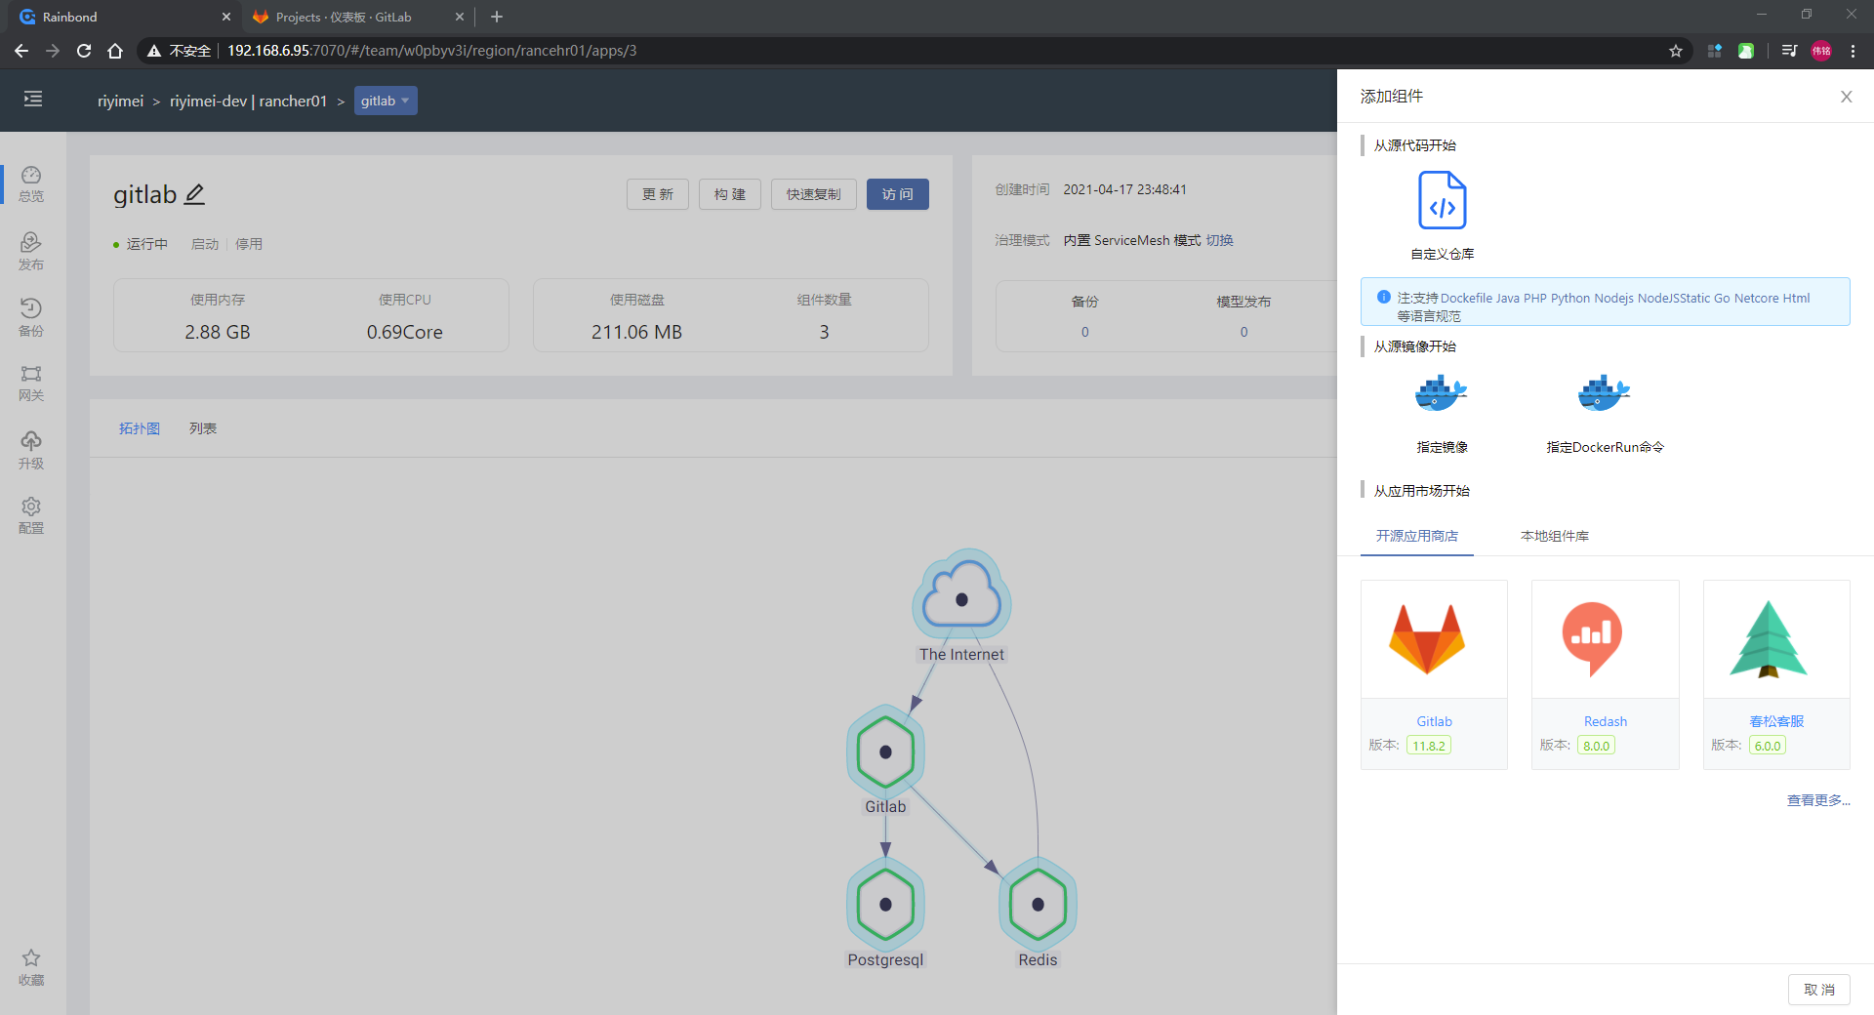The image size is (1874, 1015).
Task: Close the Rainbond browser tab
Action: click(226, 17)
